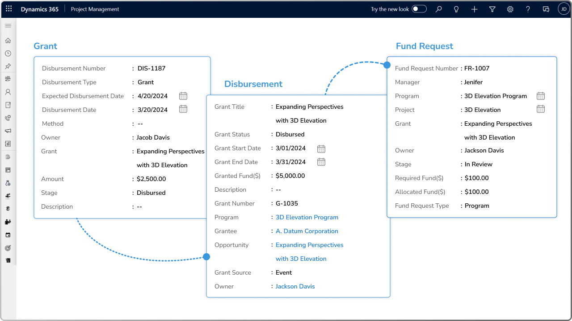Open the search magnifier in top bar
This screenshot has height=321, width=572.
[x=439, y=9]
